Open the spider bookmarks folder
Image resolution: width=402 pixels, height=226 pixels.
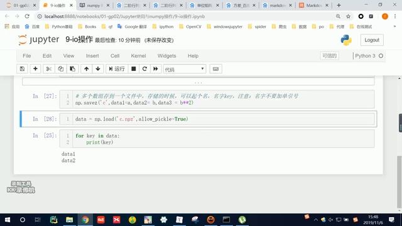pyautogui.click(x=257, y=26)
